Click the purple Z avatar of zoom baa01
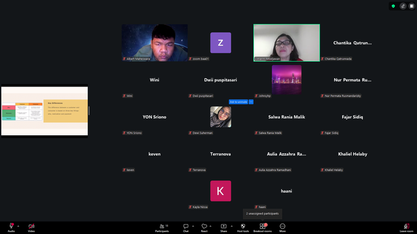 221,43
